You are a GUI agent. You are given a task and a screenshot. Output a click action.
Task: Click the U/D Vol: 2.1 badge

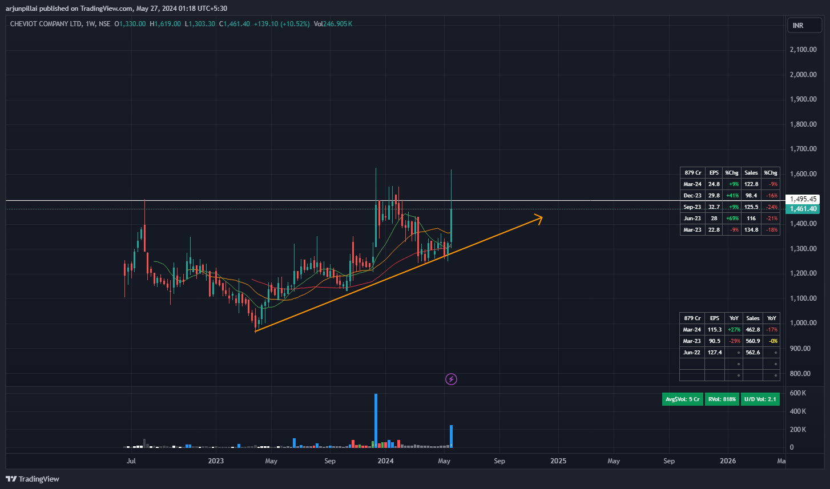click(760, 399)
